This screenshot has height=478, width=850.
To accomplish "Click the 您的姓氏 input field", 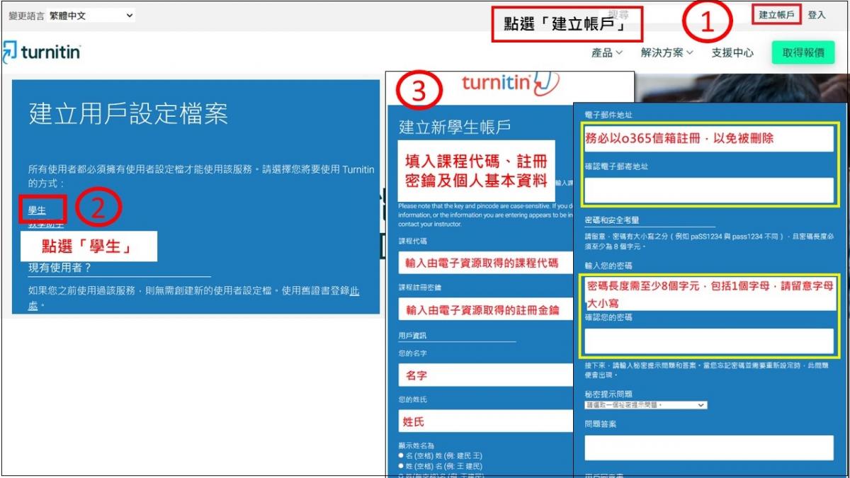I will [486, 421].
